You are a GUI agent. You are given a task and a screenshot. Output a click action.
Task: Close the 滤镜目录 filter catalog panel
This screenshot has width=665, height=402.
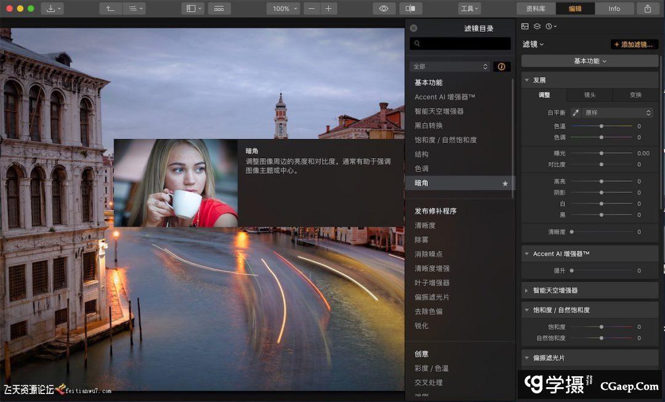[414, 28]
